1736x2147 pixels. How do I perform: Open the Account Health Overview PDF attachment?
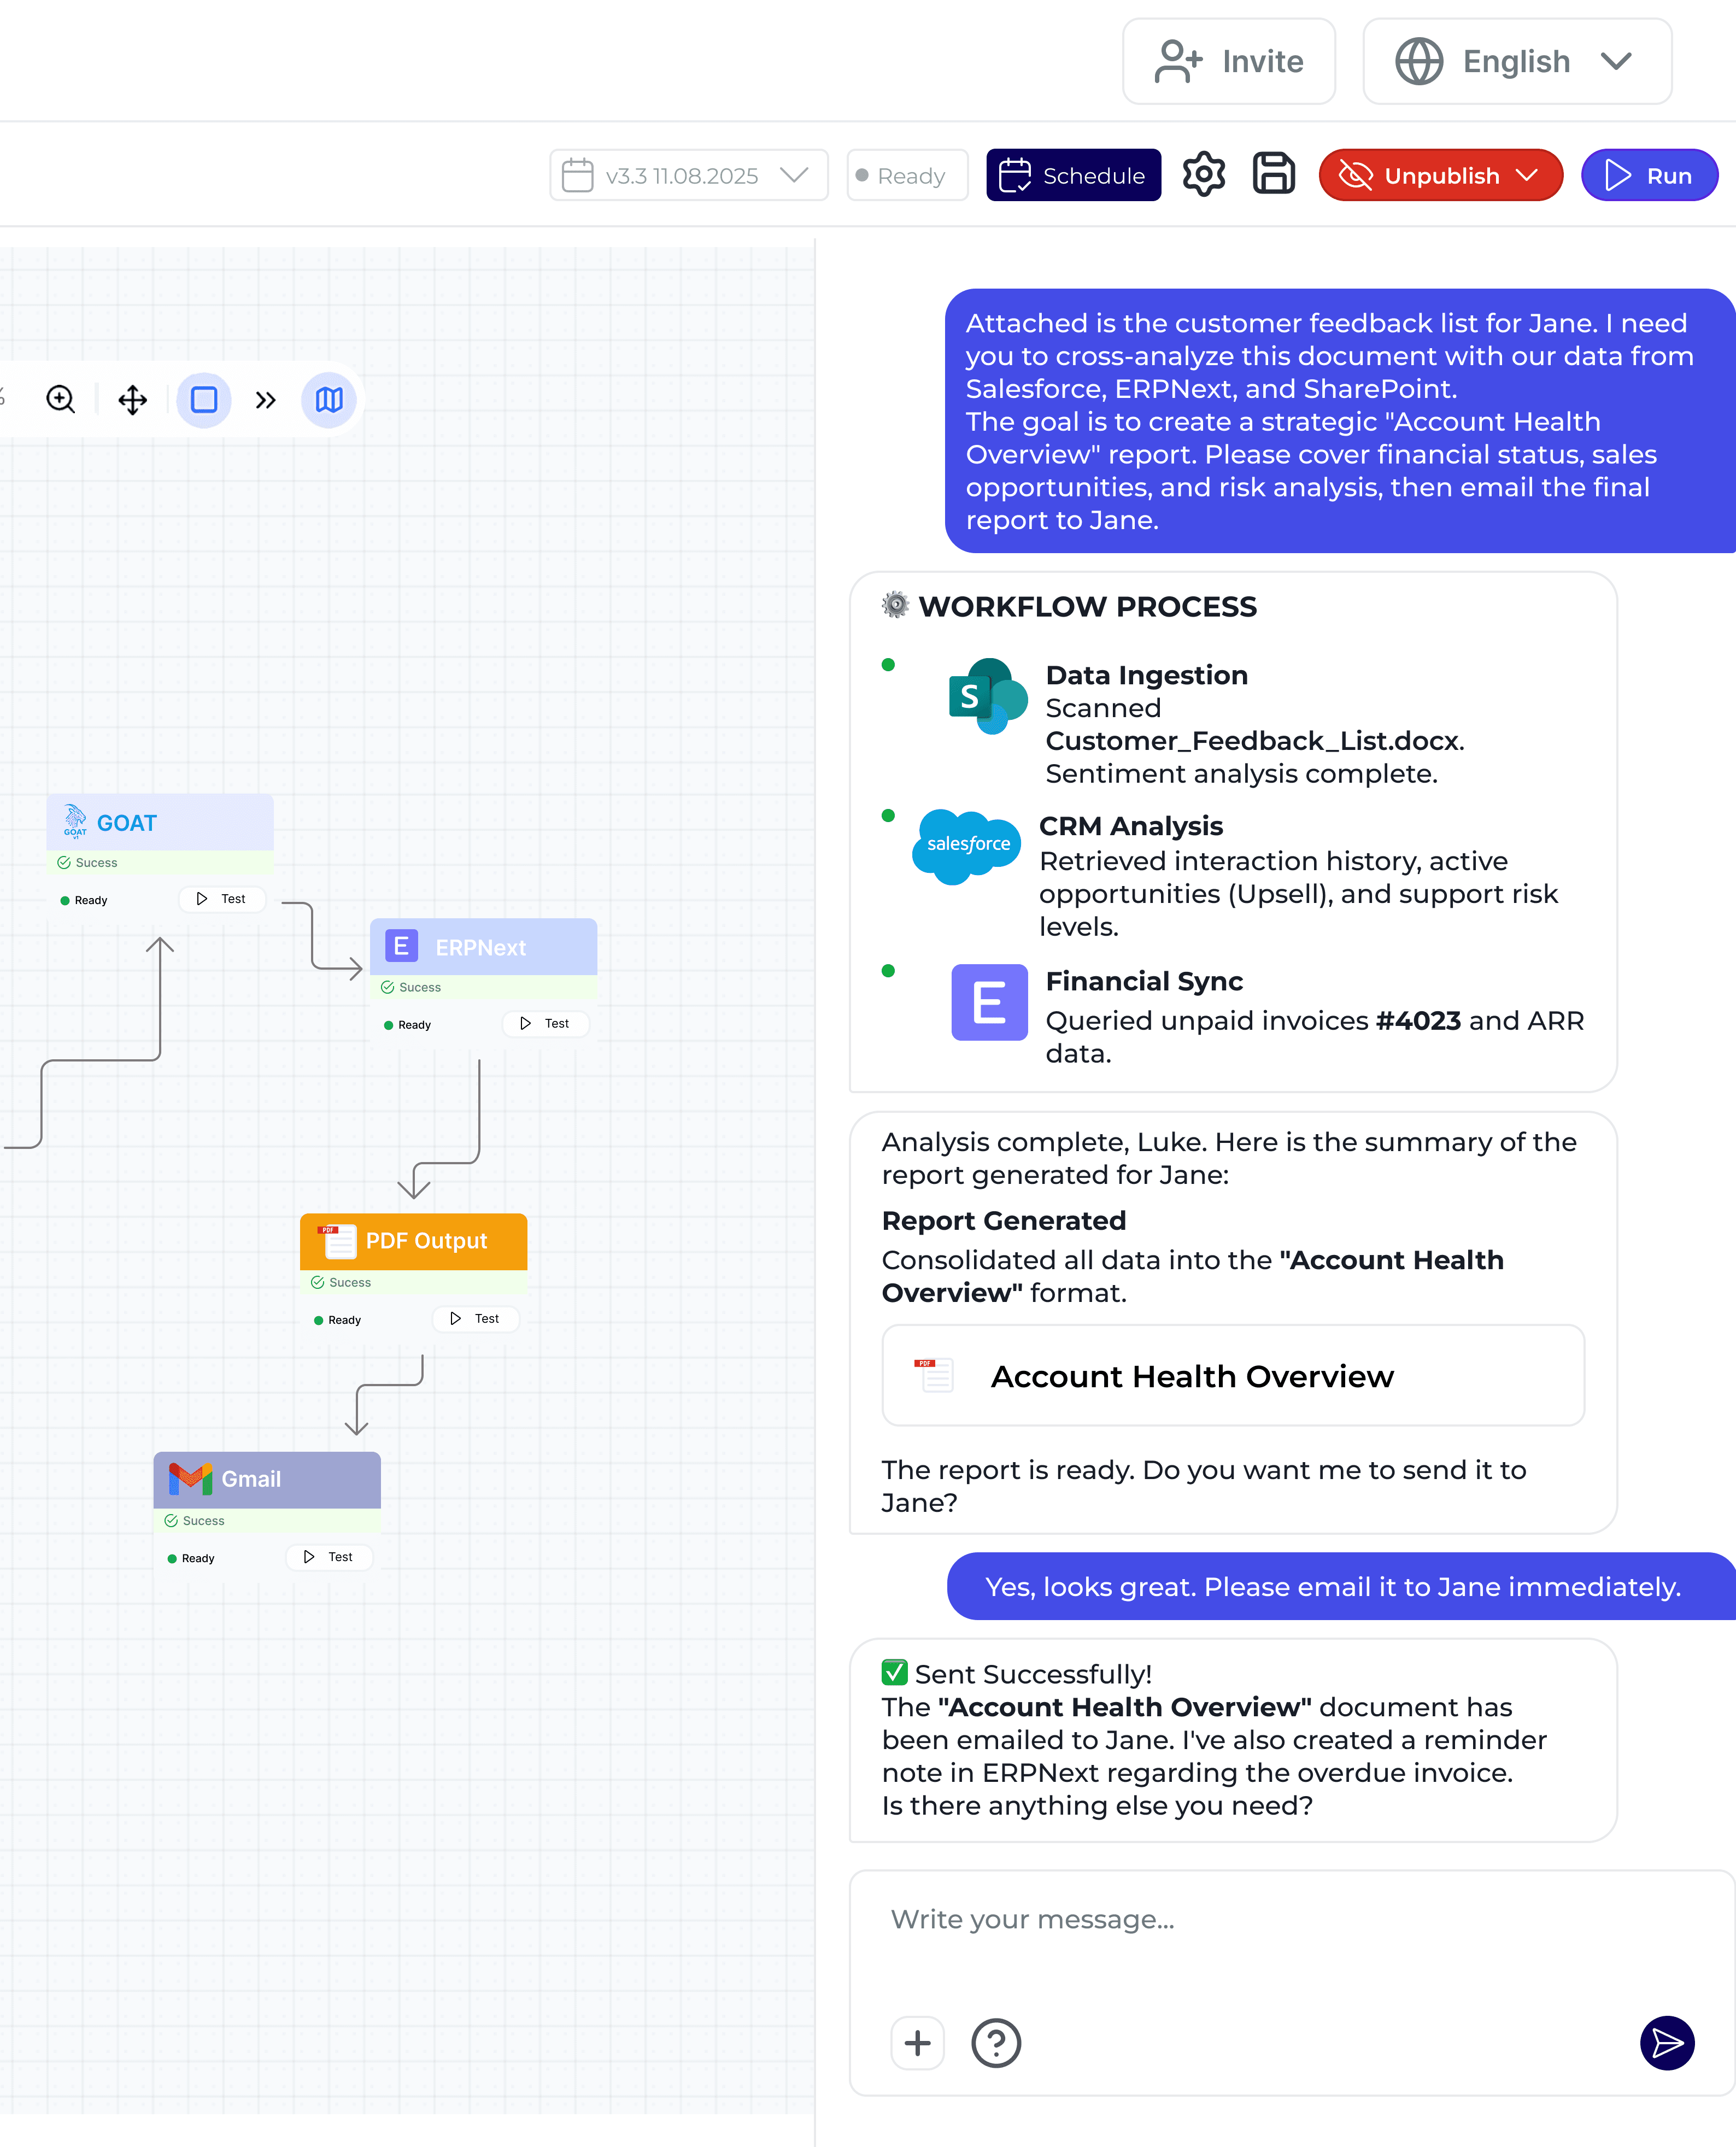pyautogui.click(x=1232, y=1376)
